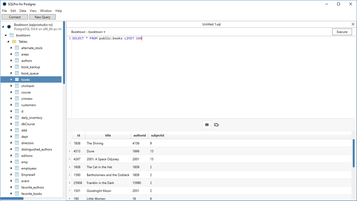Viewport: 357px width, 201px height.
Task: Click the customers table icon
Action: click(17, 105)
